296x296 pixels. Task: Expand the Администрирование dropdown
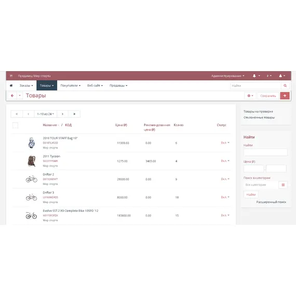click(227, 76)
